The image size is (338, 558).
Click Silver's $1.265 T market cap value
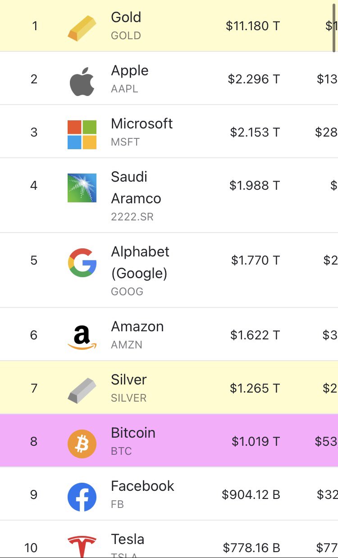(255, 388)
